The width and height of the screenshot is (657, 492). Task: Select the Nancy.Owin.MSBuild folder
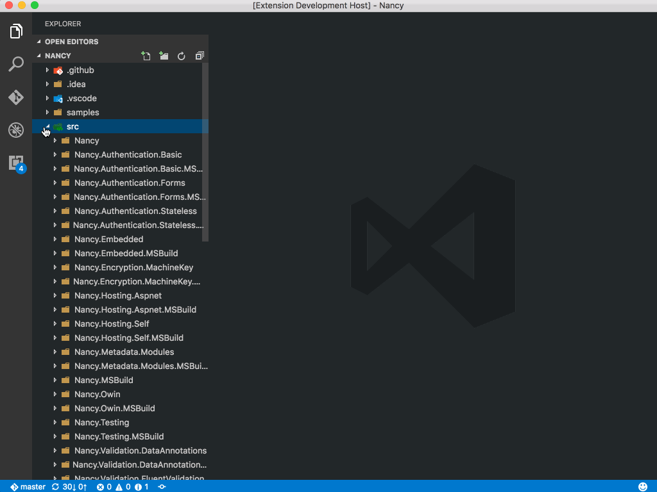pos(120,408)
